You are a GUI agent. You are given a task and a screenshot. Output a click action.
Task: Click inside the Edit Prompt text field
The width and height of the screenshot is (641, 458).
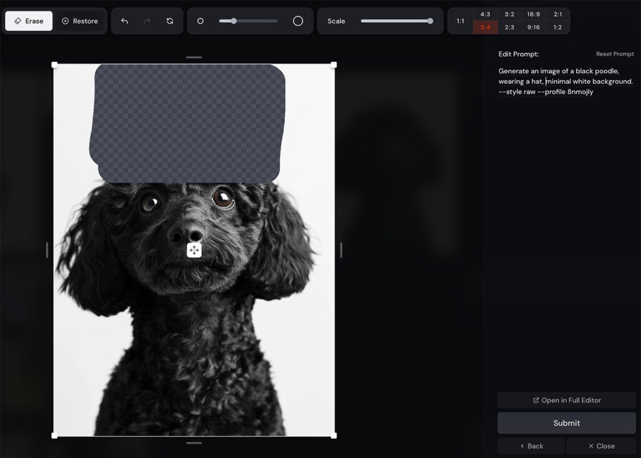tap(566, 82)
